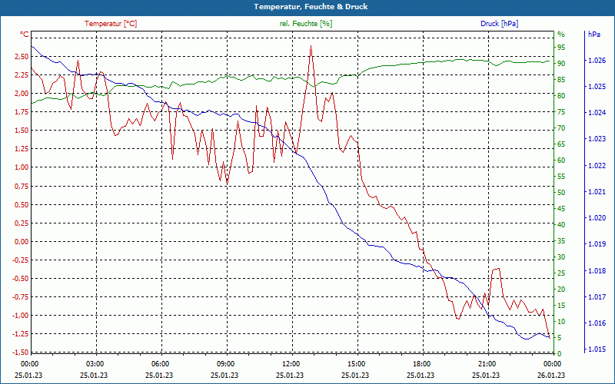The width and height of the screenshot is (615, 384).
Task: Click the -1,50 temperature axis value
Action: pos(21,353)
